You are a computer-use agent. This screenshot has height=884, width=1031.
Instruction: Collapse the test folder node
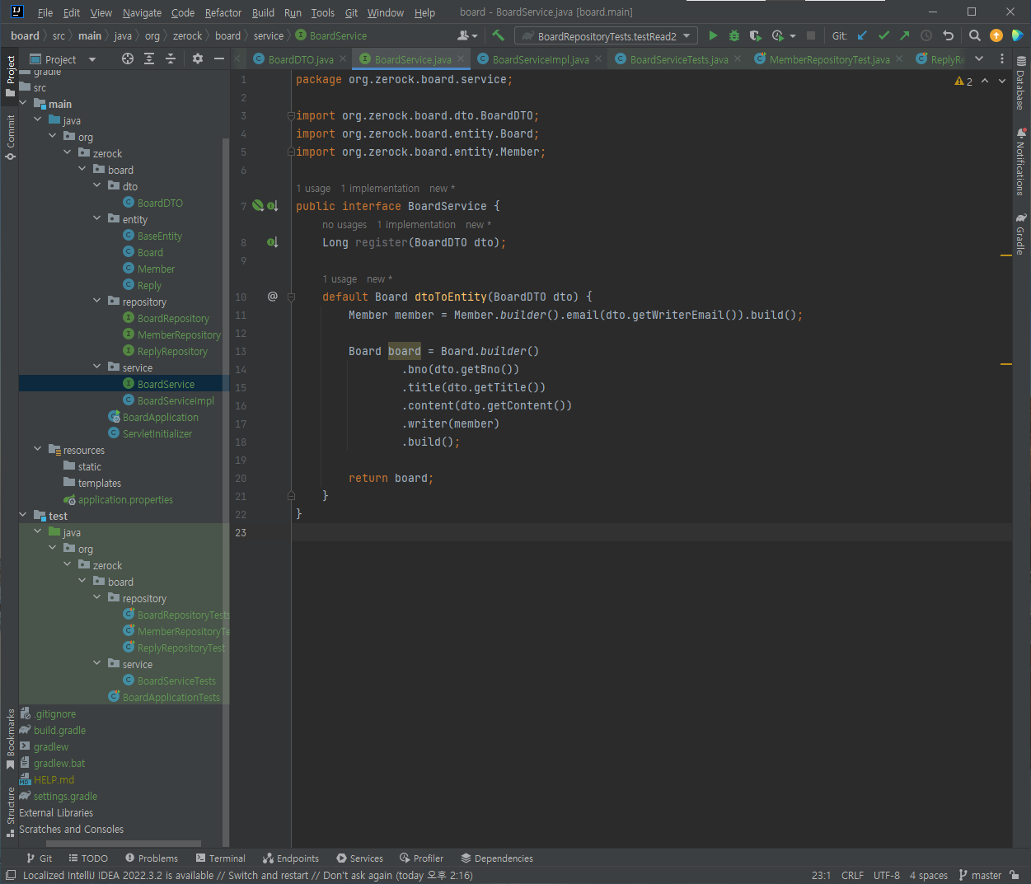click(24, 516)
